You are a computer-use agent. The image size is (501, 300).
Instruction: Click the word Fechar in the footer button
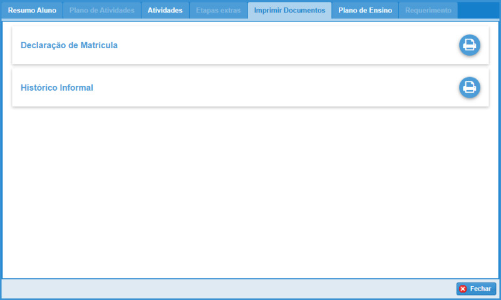[x=480, y=289]
